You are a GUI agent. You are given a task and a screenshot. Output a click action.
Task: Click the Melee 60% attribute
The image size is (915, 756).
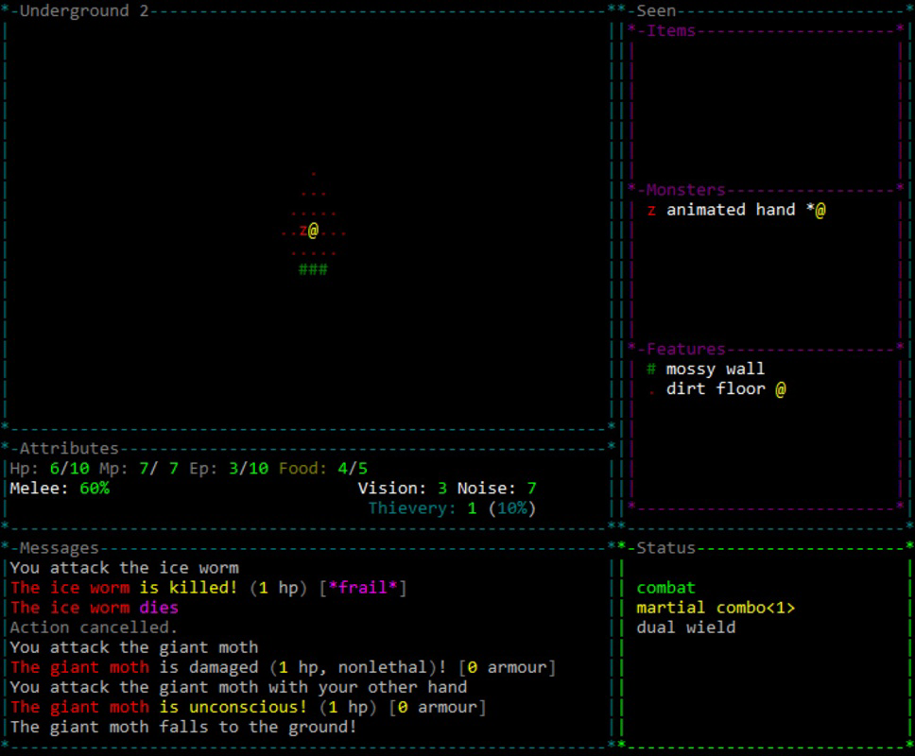[60, 489]
